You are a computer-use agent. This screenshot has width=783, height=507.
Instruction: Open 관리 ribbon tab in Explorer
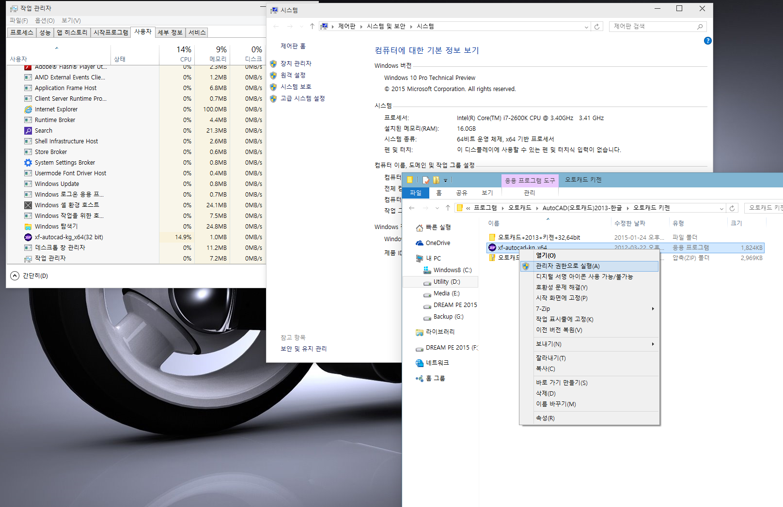[530, 193]
